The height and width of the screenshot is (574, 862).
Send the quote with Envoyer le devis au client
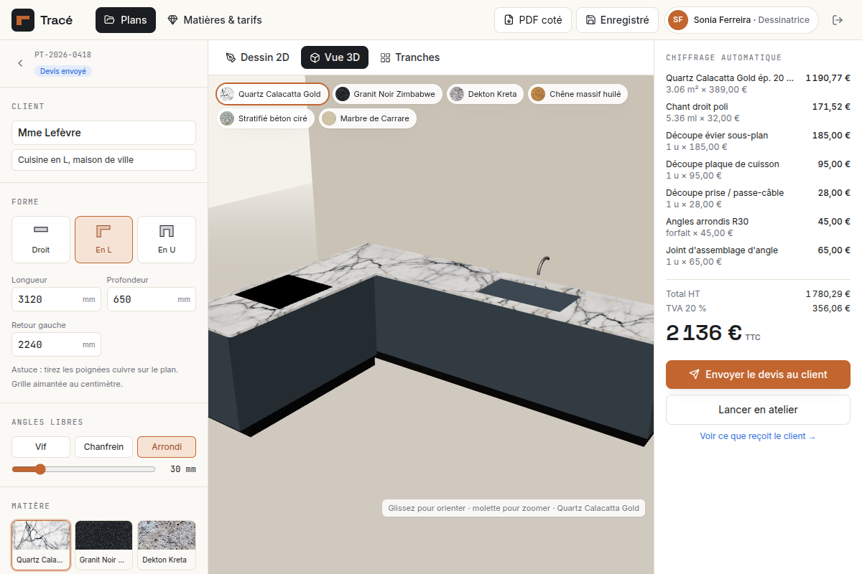[x=758, y=375]
